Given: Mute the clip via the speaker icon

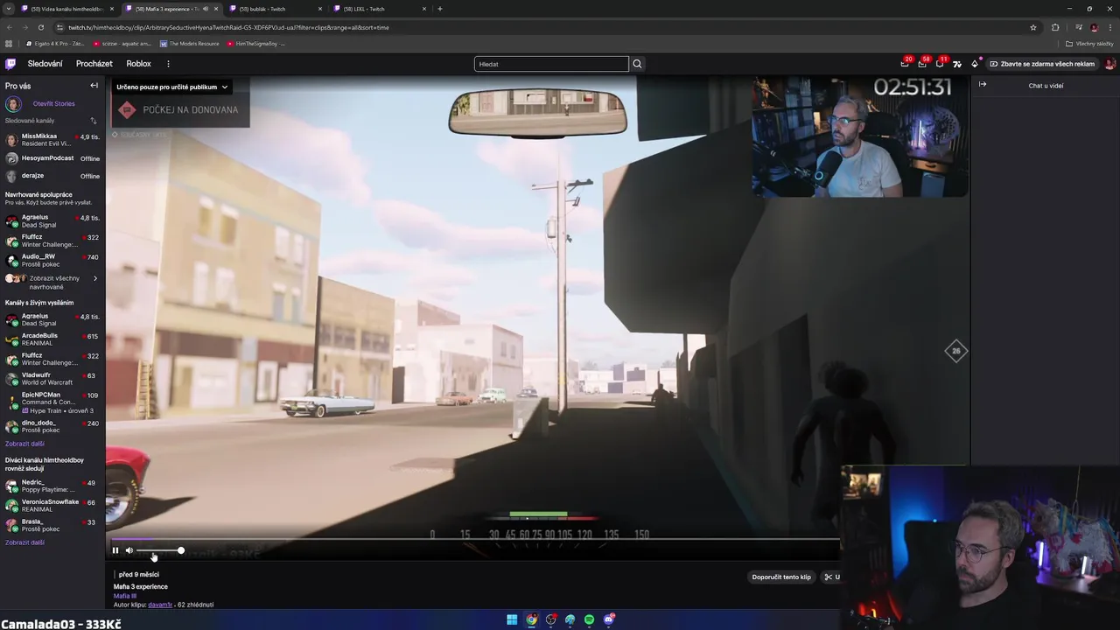Looking at the screenshot, I should point(129,550).
